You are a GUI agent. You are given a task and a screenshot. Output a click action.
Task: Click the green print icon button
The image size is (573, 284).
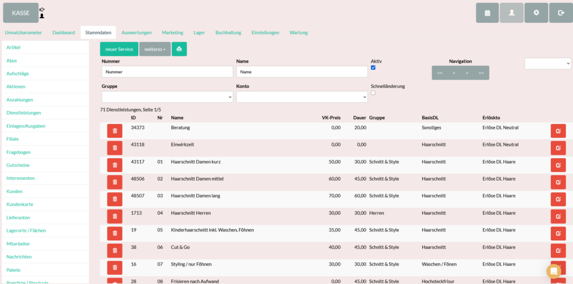pos(179,49)
